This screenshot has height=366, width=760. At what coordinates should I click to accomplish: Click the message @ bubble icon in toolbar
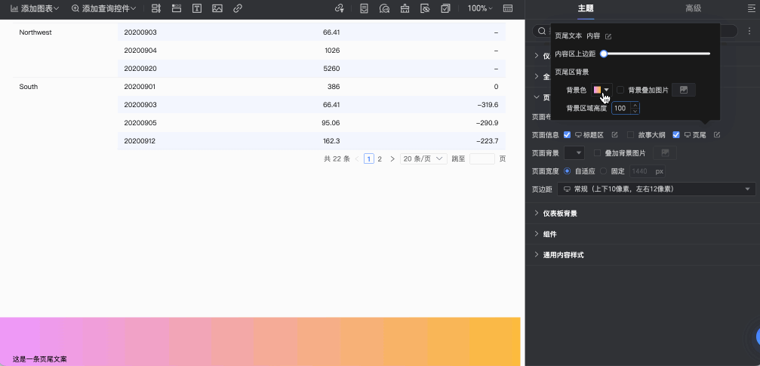[x=384, y=8]
